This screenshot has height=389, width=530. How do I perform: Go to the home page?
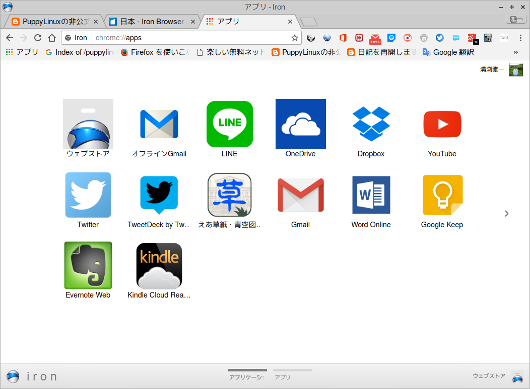(x=52, y=38)
